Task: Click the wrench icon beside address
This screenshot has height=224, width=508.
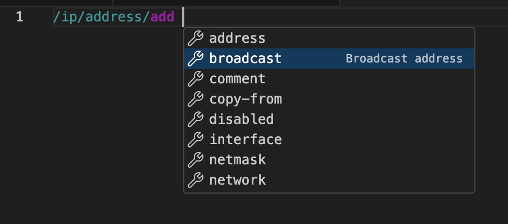Action: 196,38
